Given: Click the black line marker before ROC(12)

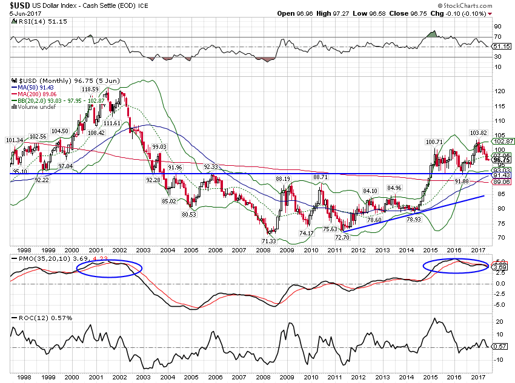Looking at the screenshot, I should (x=14, y=318).
